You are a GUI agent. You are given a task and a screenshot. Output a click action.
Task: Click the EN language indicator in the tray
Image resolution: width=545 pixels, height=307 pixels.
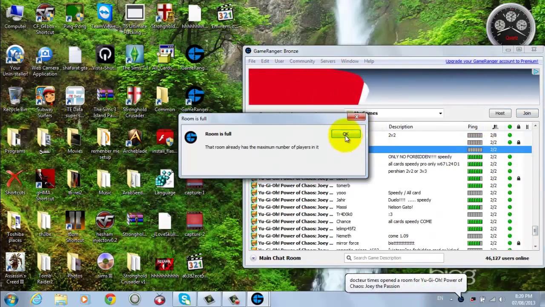pos(440,298)
